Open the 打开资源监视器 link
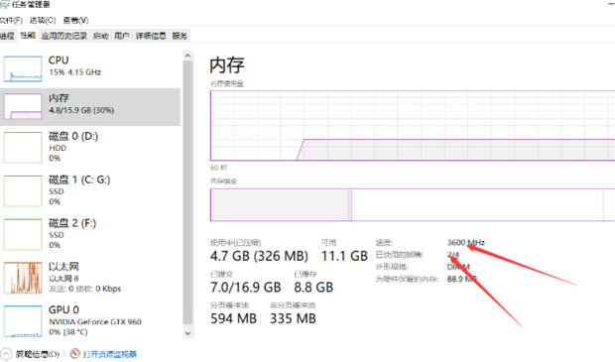The width and height of the screenshot is (615, 362). [110, 354]
